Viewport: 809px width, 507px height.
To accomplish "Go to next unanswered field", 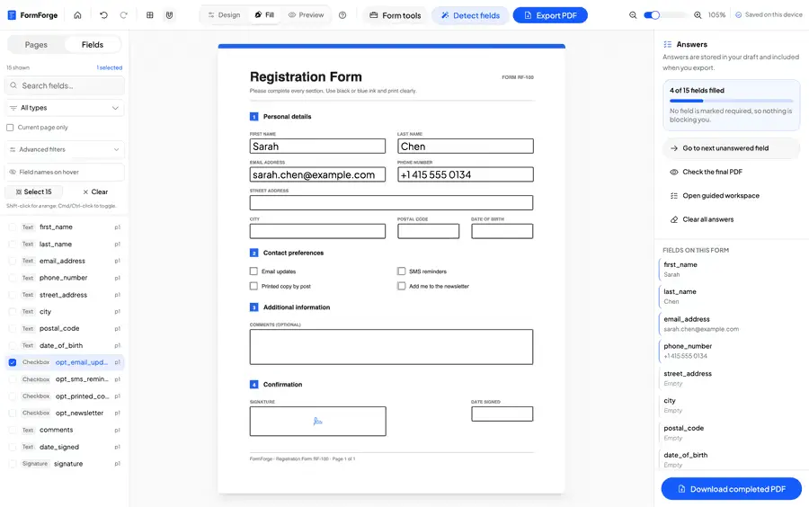I will click(x=731, y=148).
